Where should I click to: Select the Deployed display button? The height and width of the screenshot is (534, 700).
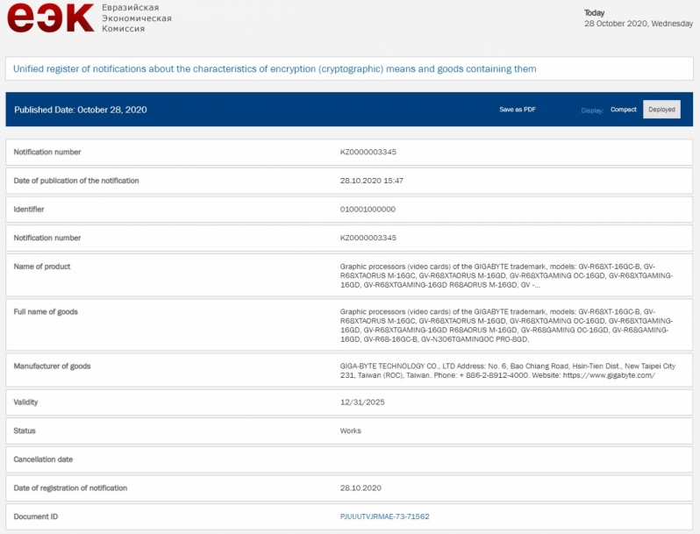pos(661,110)
